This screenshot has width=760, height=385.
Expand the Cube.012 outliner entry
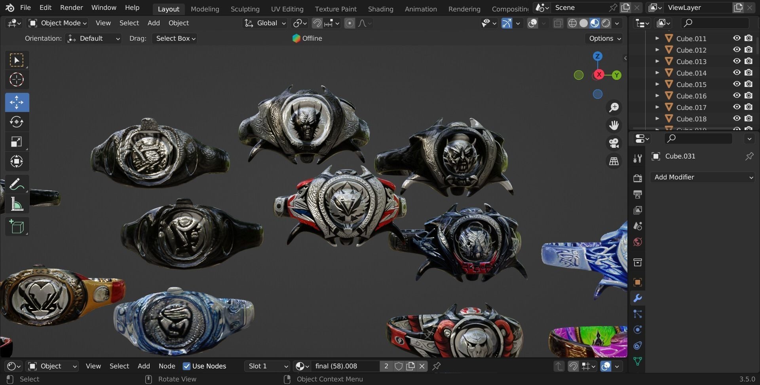click(657, 50)
